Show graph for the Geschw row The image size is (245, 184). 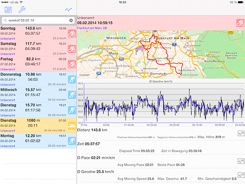pyautogui.click(x=241, y=175)
